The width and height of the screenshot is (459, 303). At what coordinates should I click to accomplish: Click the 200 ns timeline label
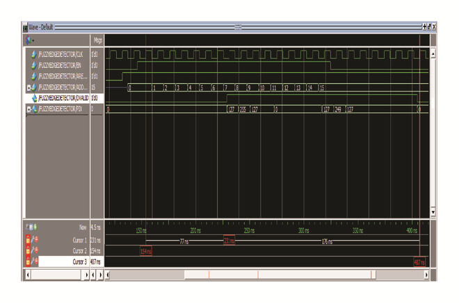[x=195, y=231]
